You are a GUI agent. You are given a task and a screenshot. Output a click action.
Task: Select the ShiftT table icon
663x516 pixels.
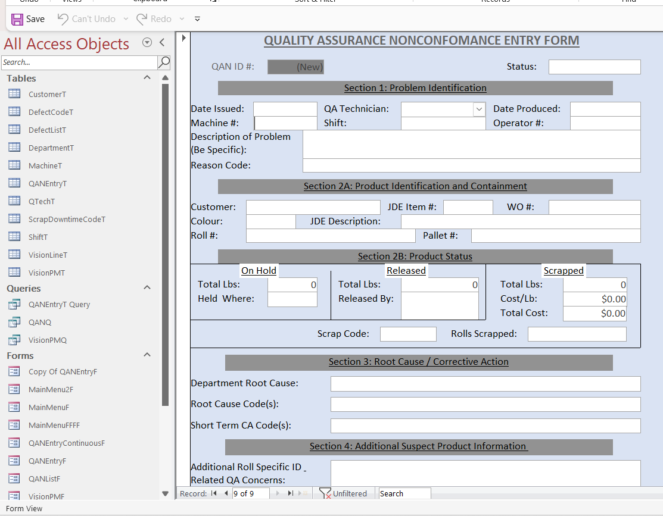click(x=14, y=236)
